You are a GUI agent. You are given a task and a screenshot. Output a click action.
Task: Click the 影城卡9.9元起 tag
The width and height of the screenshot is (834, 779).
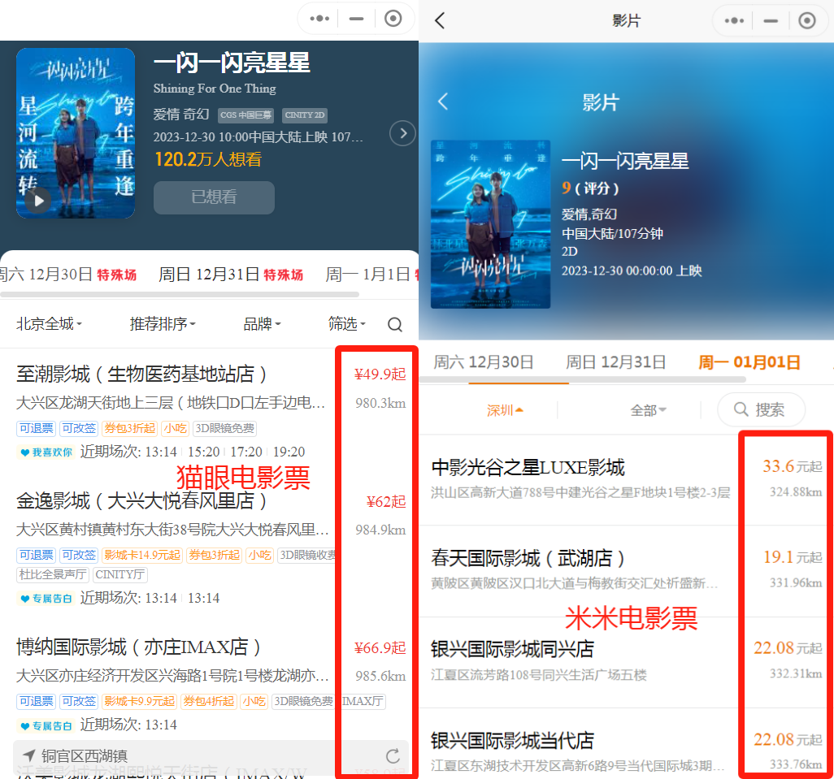(x=139, y=701)
